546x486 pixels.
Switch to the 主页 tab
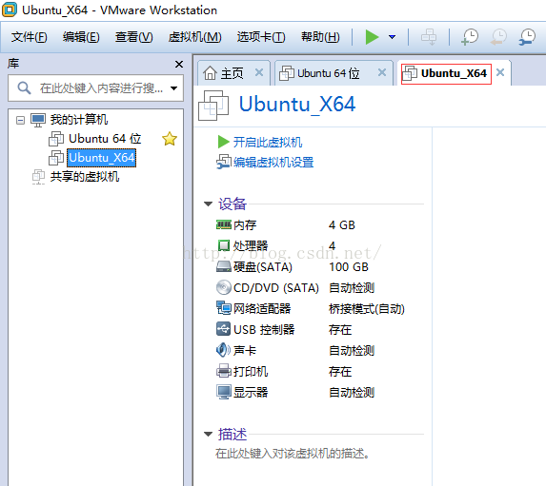tap(232, 73)
